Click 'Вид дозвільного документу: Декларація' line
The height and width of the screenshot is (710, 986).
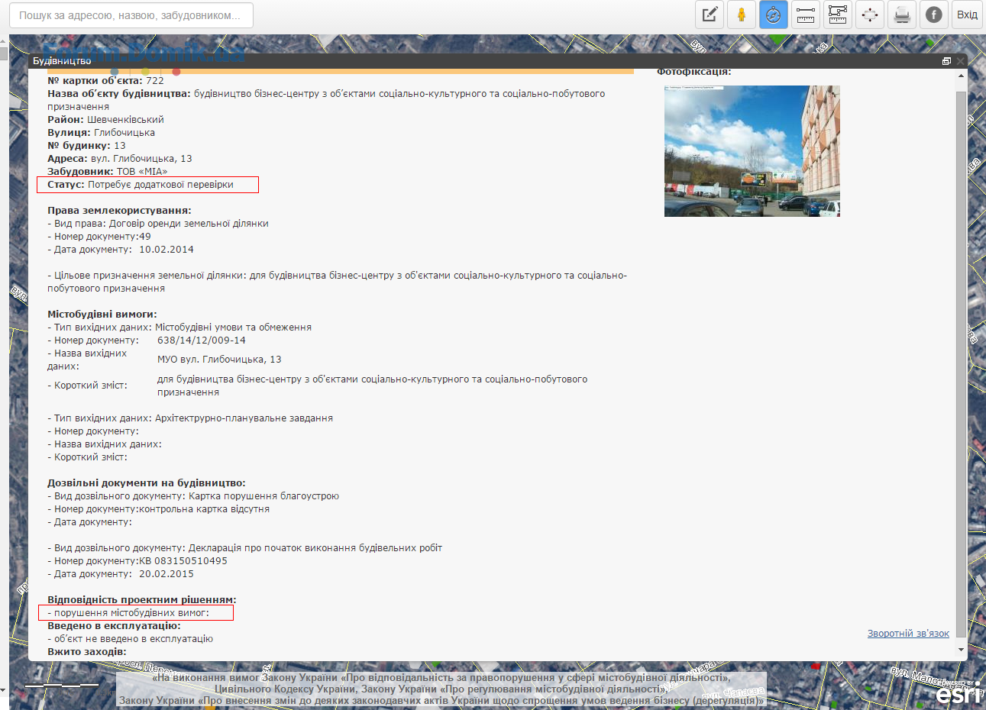coord(244,548)
